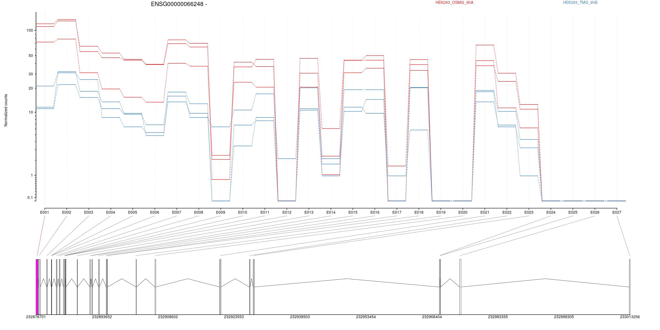660x330 pixels.
Task: Click exon label E024
Action: 551,212
